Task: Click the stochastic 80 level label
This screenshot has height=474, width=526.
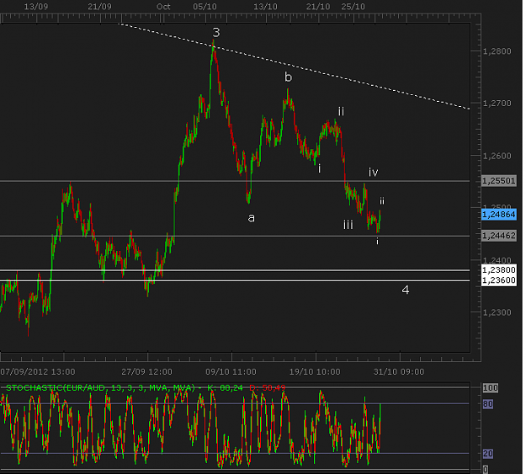Action: coord(488,404)
